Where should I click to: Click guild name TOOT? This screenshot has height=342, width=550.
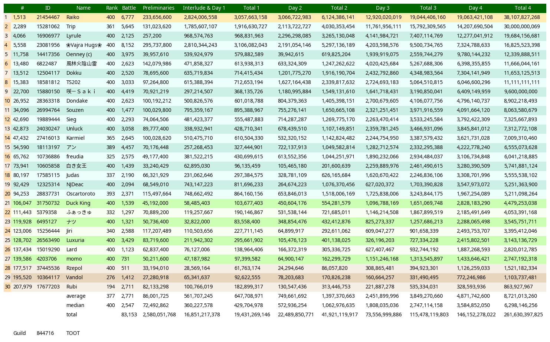(x=73, y=333)
